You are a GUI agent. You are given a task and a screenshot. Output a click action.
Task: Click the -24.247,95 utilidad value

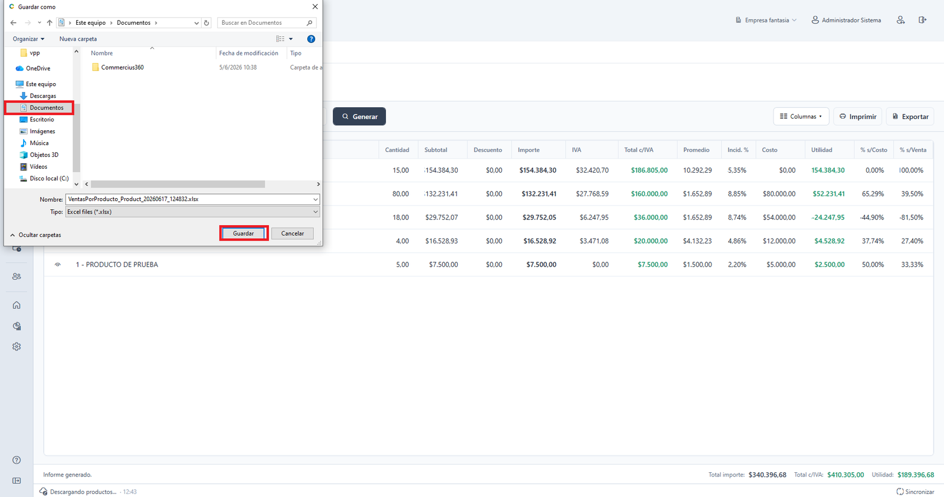[828, 218]
